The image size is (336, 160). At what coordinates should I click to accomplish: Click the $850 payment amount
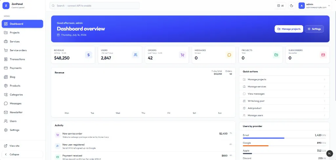[x=224, y=156]
